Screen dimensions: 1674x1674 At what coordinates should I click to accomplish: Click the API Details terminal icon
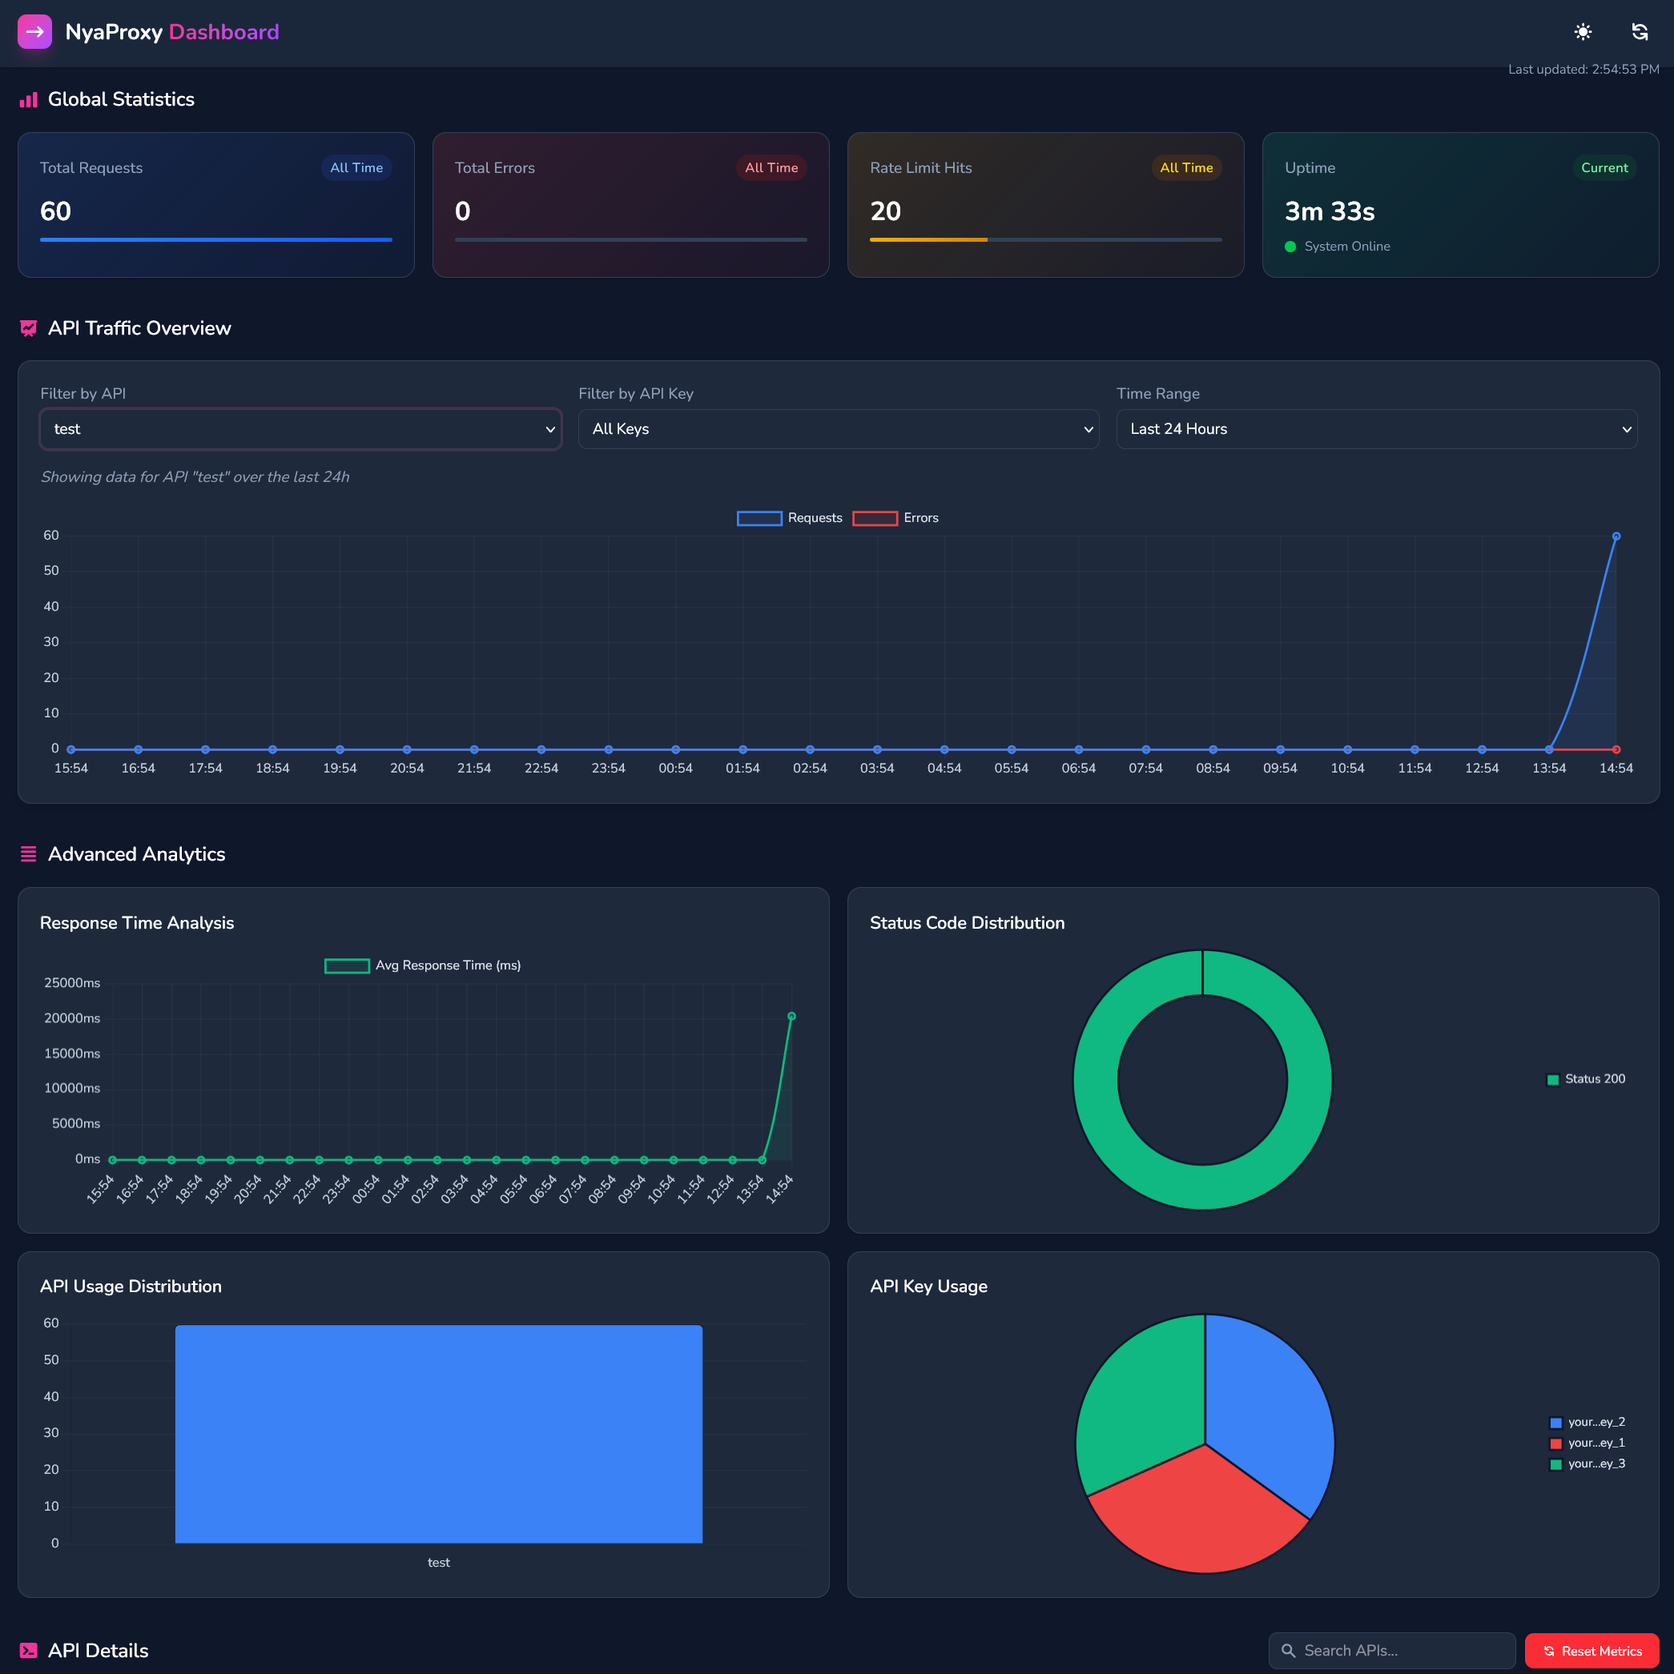pos(29,1651)
